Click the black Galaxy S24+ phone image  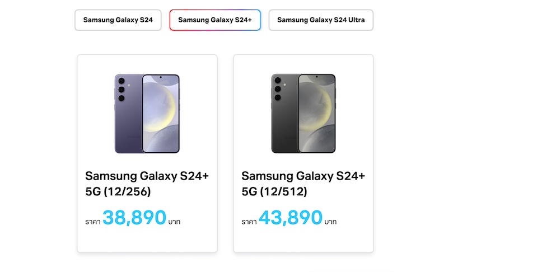point(303,114)
